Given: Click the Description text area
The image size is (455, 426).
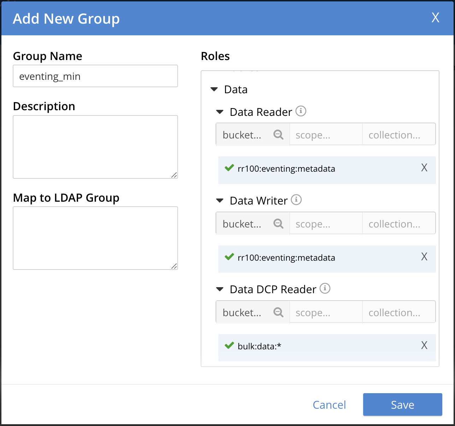Looking at the screenshot, I should [x=95, y=147].
